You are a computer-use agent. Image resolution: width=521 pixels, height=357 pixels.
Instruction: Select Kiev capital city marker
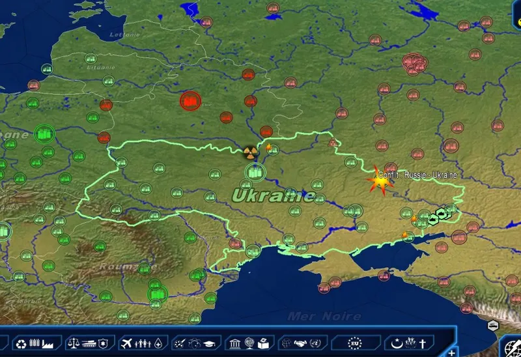pyautogui.click(x=255, y=173)
